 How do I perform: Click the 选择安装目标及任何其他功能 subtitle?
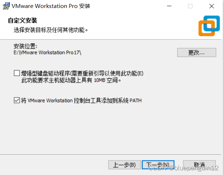pyautogui.click(x=50, y=30)
